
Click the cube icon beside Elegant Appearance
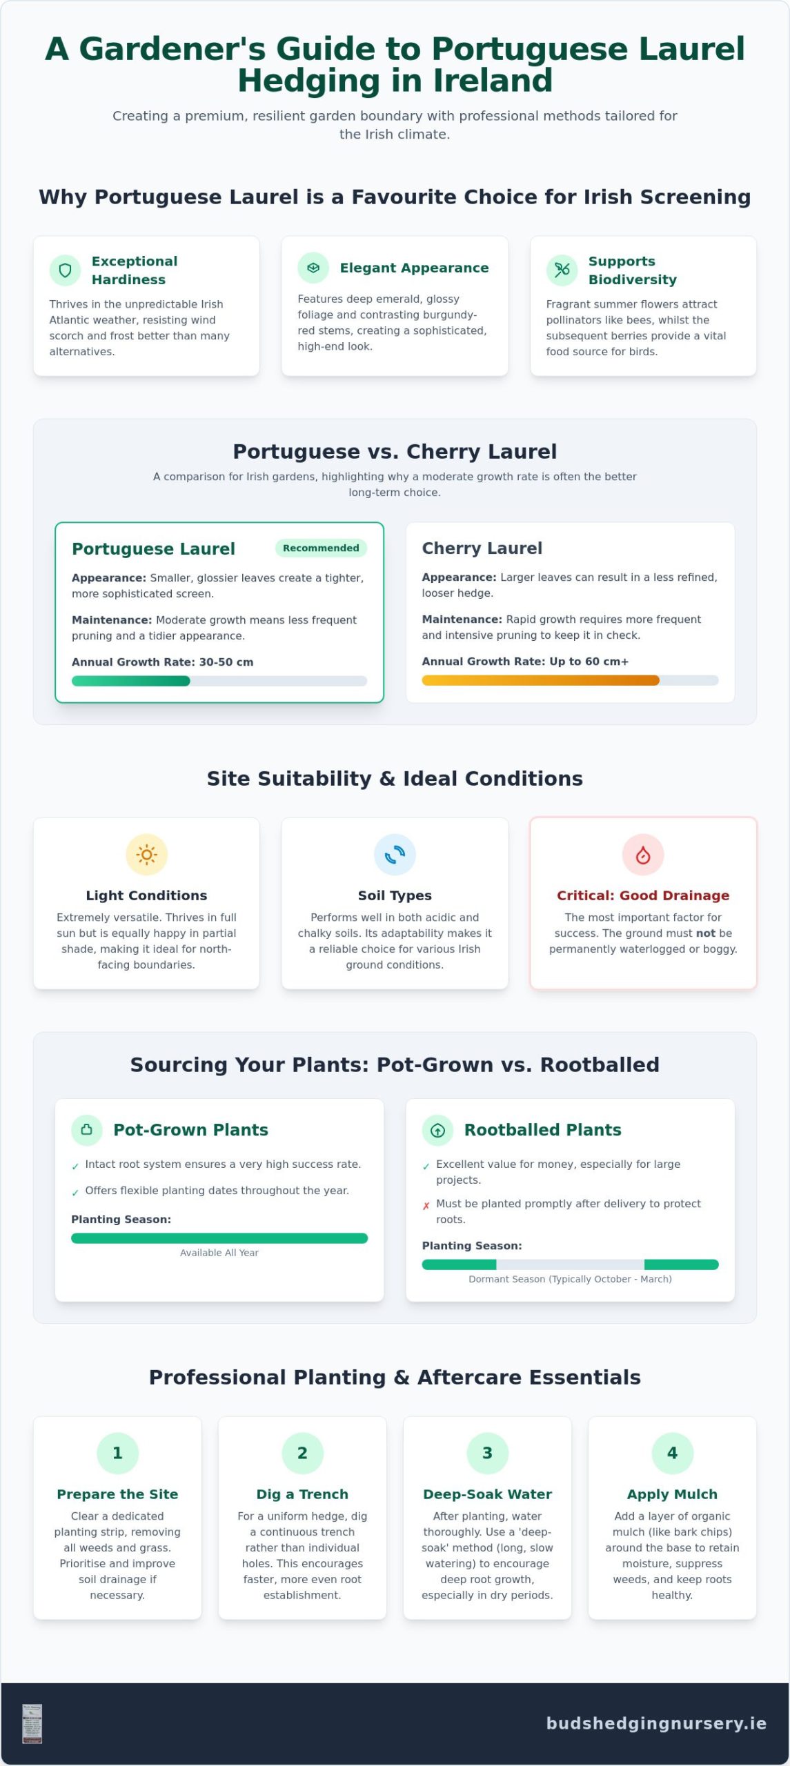tap(313, 268)
